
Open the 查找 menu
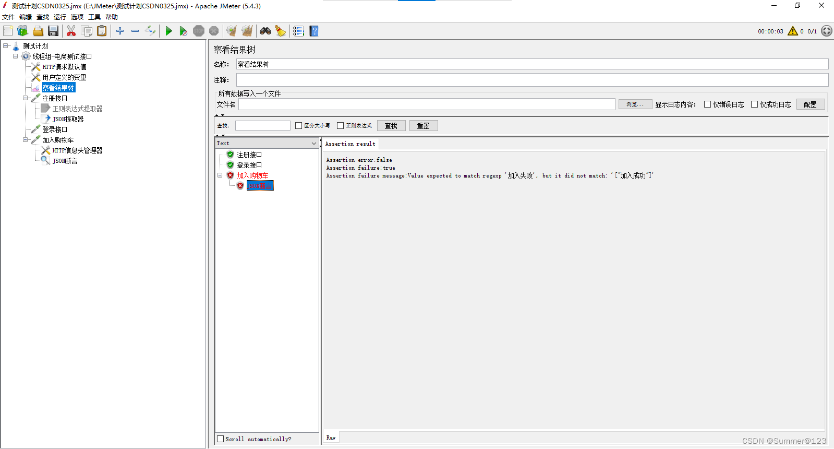(x=43, y=17)
